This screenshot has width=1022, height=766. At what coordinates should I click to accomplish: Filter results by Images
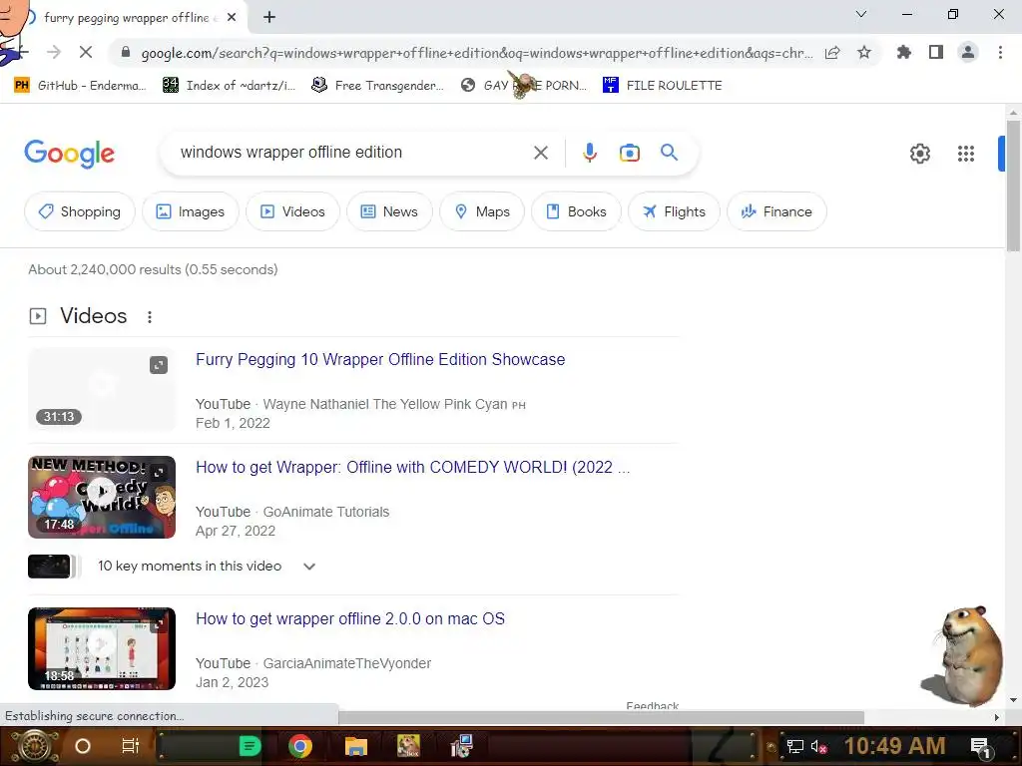tap(191, 211)
